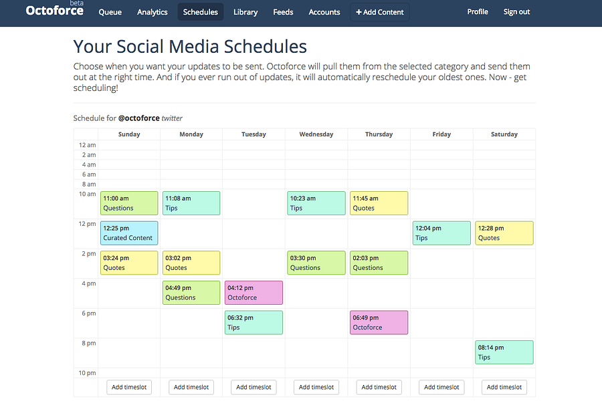Sign out of Octoforce
602x401 pixels.
[517, 12]
